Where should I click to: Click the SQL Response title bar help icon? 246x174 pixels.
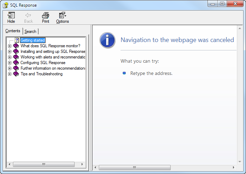click(5, 5)
